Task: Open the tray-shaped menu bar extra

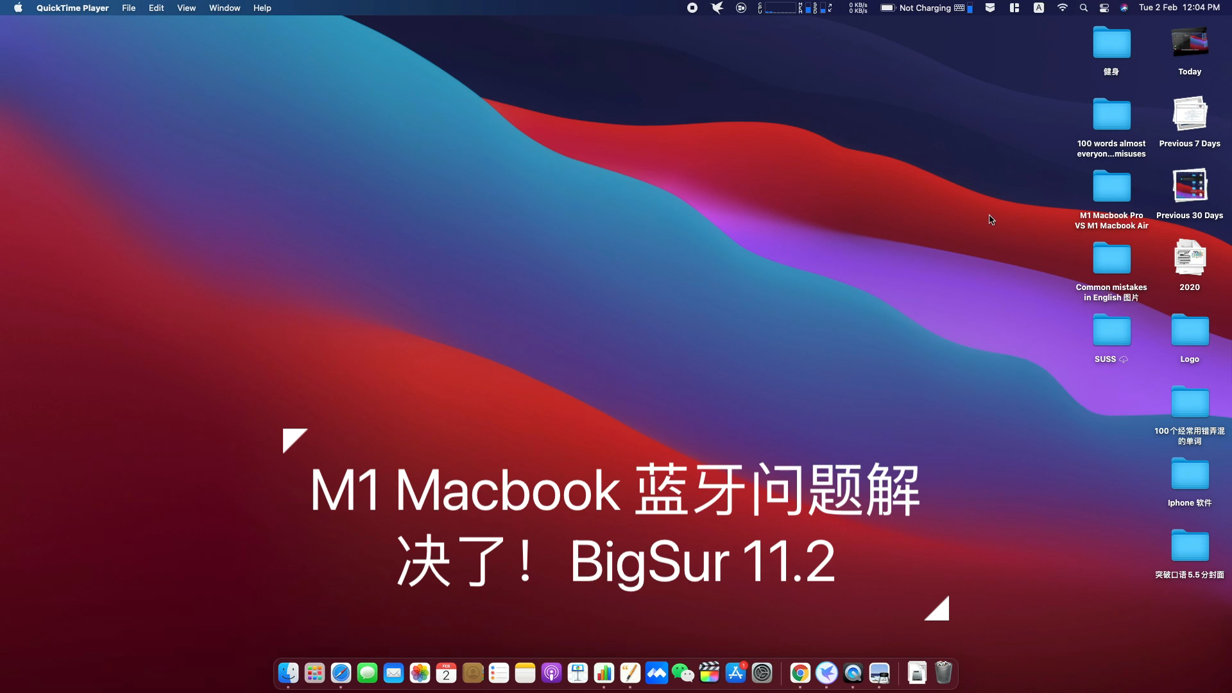Action: coord(990,8)
